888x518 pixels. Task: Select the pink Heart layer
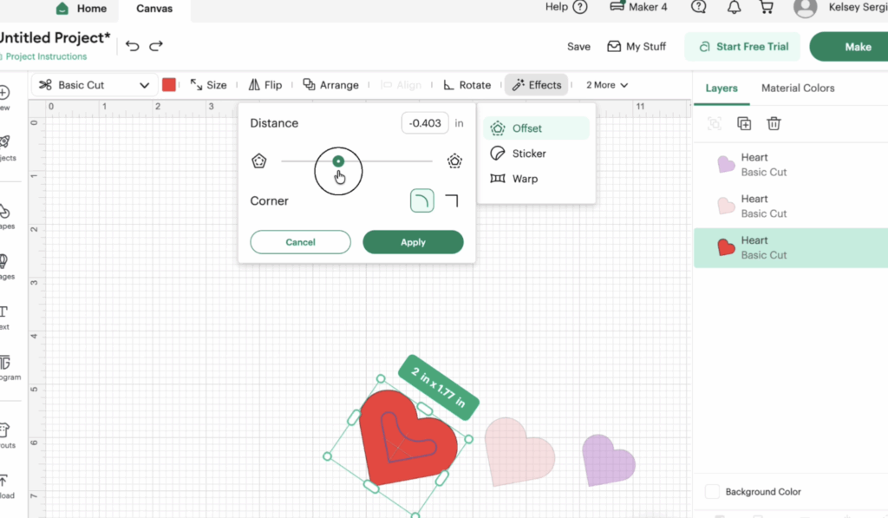tap(791, 207)
